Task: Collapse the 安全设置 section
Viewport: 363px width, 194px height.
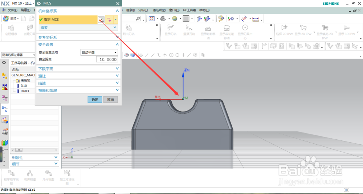Action: pyautogui.click(x=117, y=45)
